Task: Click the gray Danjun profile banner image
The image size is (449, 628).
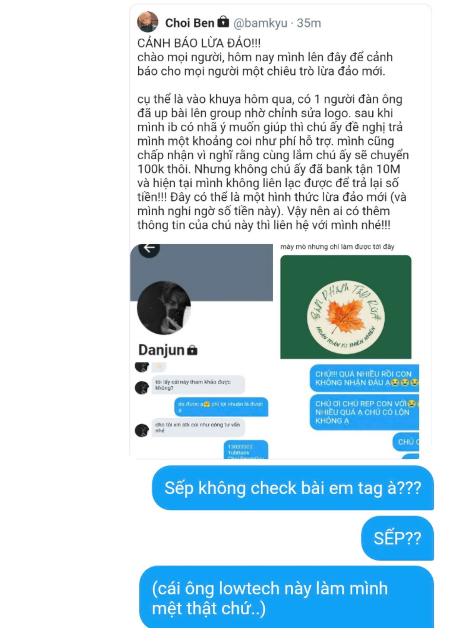Action: 201,272
